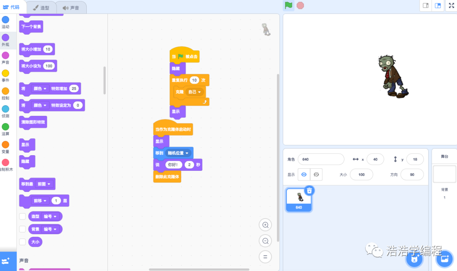Click the 隐藏 block in palette
The image size is (457, 271).
pos(27,162)
